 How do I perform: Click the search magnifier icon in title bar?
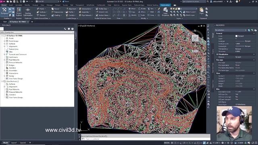pyautogui.click(x=208, y=2)
